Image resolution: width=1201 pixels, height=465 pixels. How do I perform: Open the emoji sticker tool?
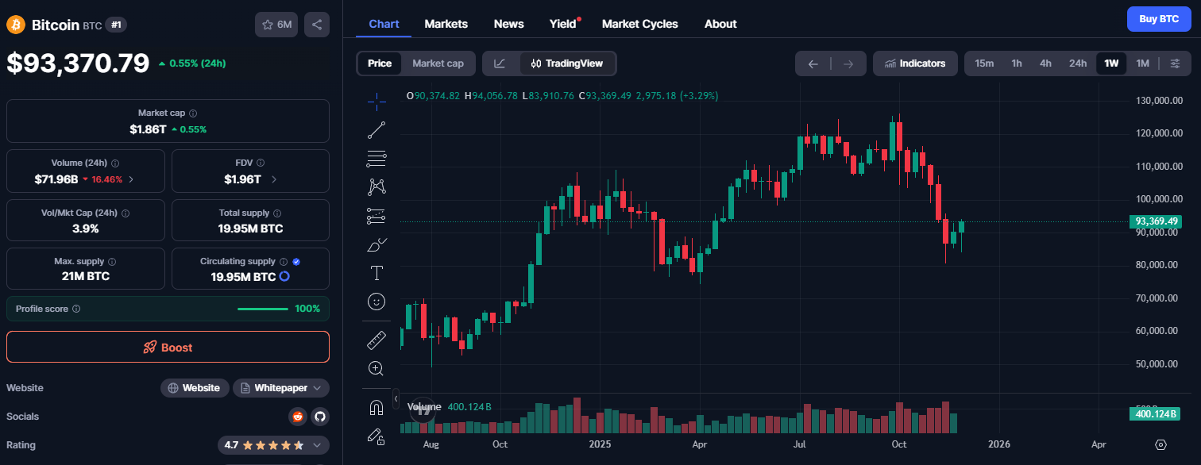point(377,302)
